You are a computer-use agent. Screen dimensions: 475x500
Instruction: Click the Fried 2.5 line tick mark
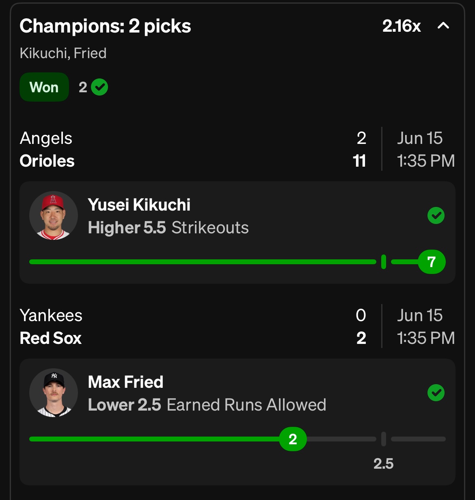click(384, 439)
